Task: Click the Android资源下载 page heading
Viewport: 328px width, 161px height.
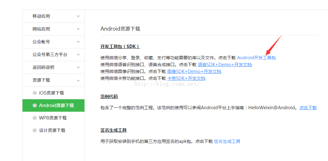Action: (x=120, y=29)
